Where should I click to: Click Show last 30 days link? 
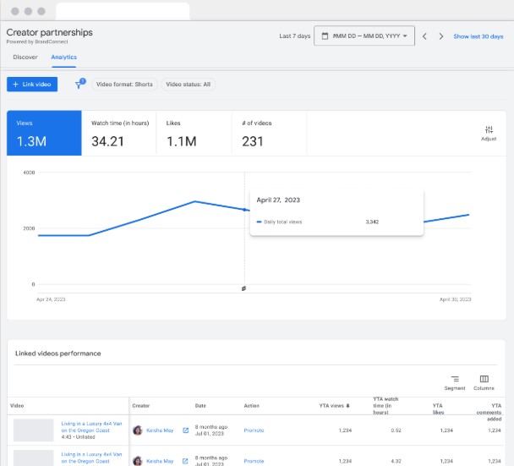tap(478, 36)
